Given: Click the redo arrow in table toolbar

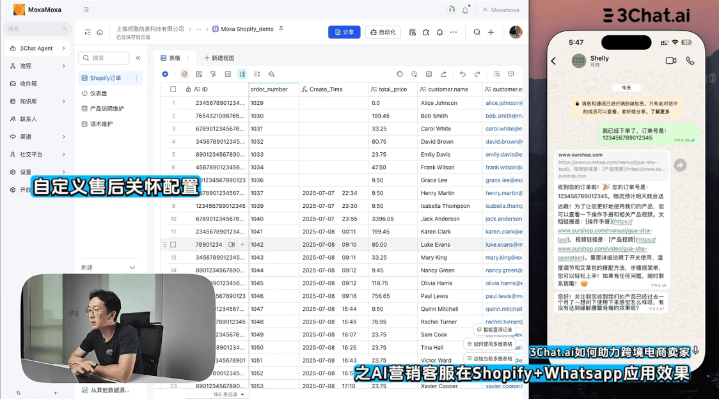Looking at the screenshot, I should coord(477,74).
